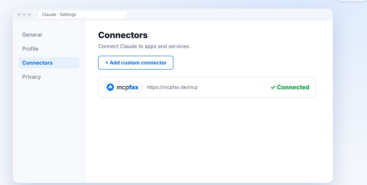Click the https://mcpfax.de/mcp URL
367x185 pixels.
tap(172, 87)
